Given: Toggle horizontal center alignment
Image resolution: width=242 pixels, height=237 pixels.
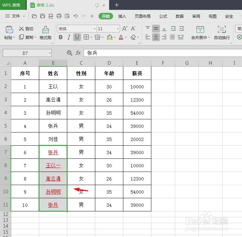Looking at the screenshot, I should pos(156,37).
